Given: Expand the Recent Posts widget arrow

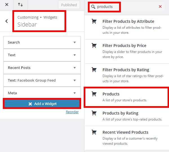Looking at the screenshot, I should coord(75,68).
